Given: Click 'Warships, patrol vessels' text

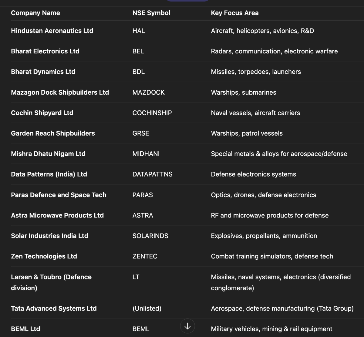Looking at the screenshot, I should (x=247, y=133).
